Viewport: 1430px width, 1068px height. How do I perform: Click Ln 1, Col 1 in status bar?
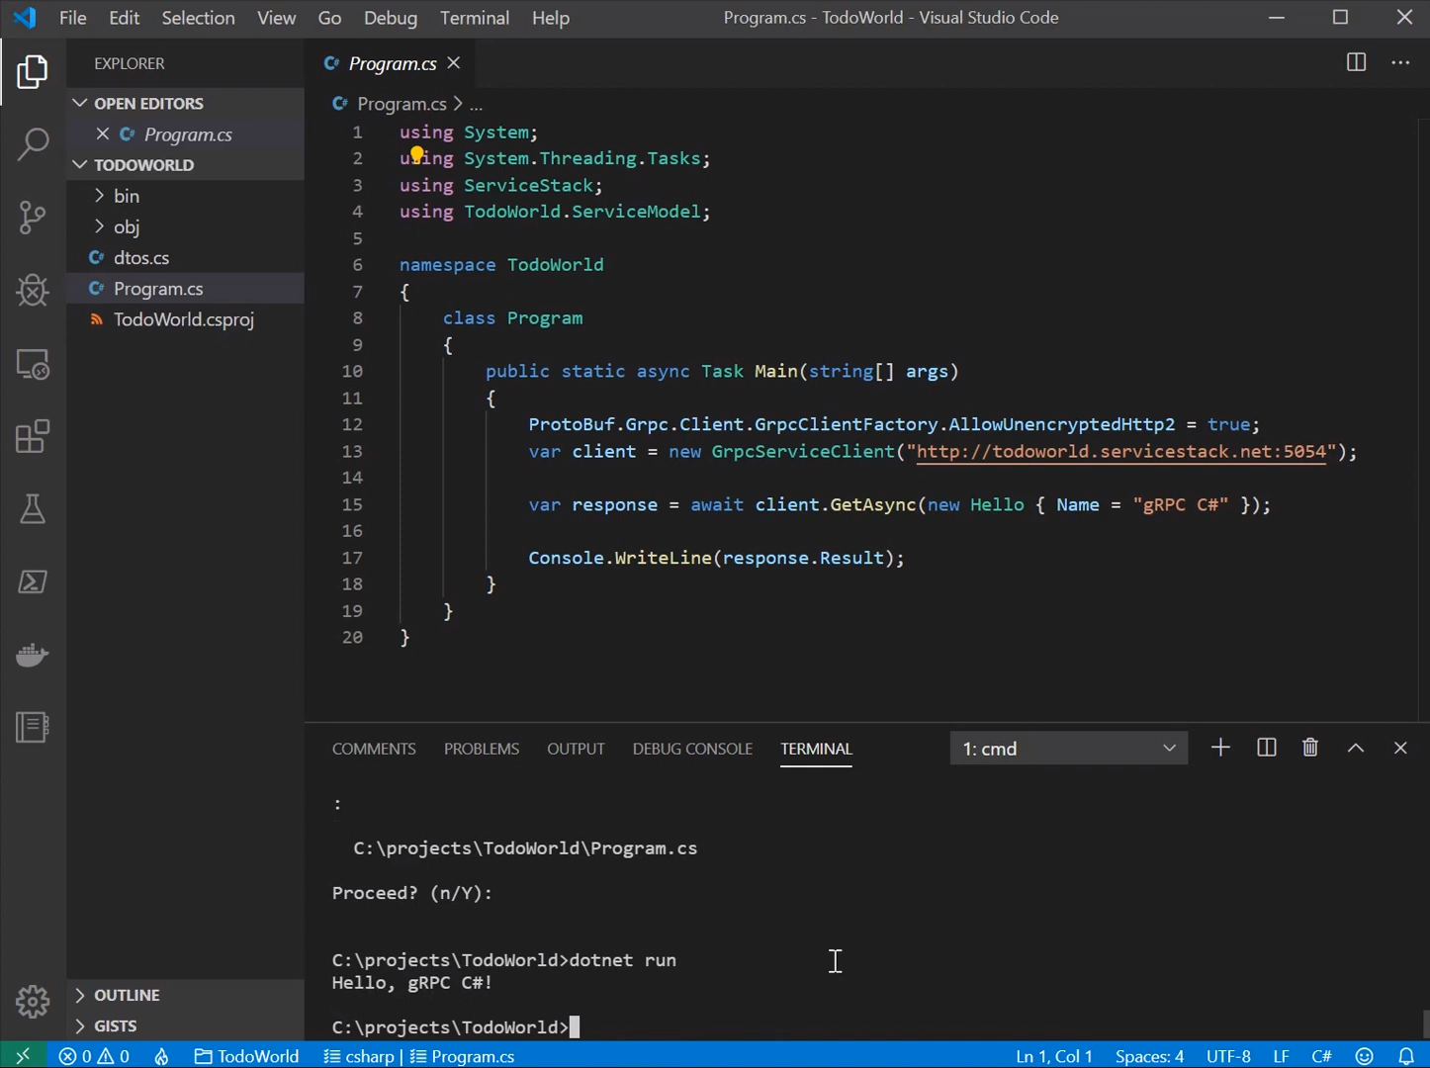pyautogui.click(x=1054, y=1056)
